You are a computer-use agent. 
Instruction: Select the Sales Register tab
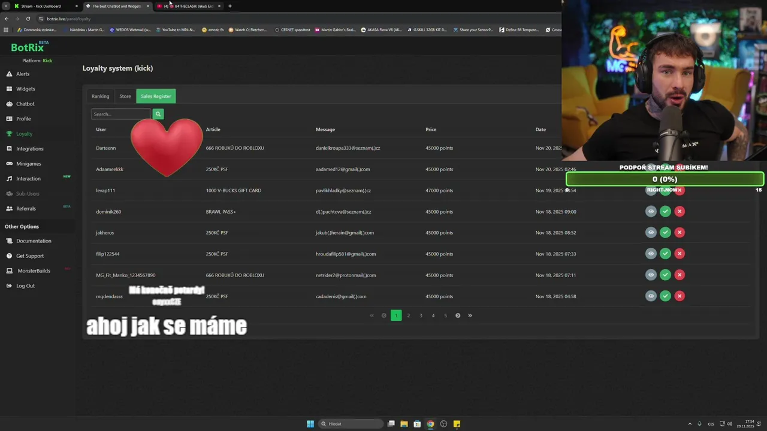coord(156,96)
